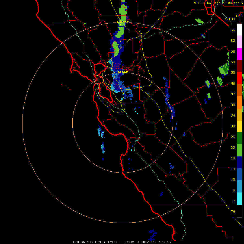The height and width of the screenshot is (244, 244).
Task: Pick the cyan legend swatch near 2
Action: 239,199
